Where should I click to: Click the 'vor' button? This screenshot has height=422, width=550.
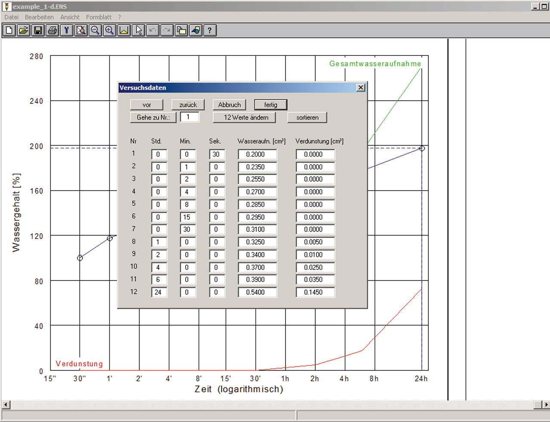[x=147, y=105]
